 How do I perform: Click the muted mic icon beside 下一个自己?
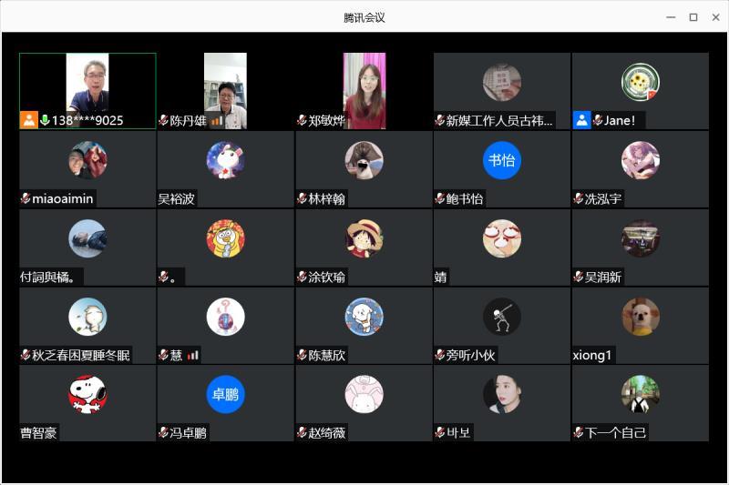578,433
